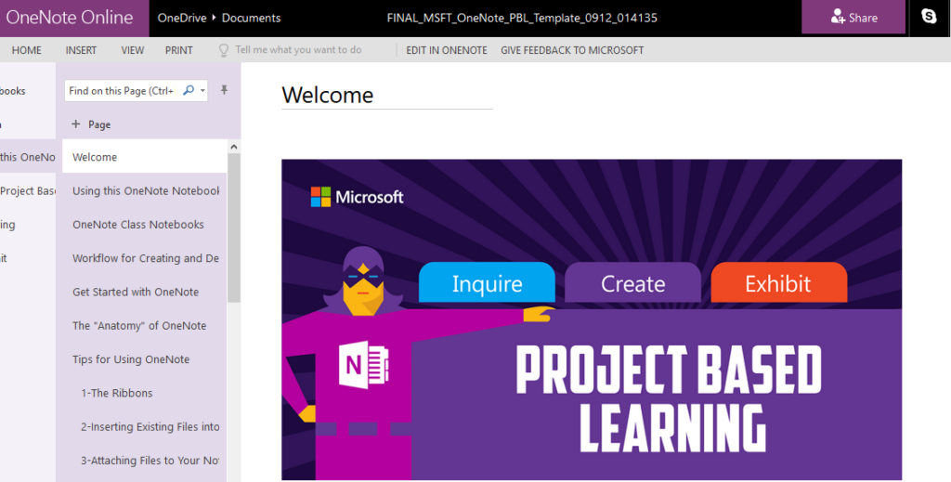Select the 'this OneNo' section in sidebar
Image resolution: width=951 pixels, height=482 pixels.
(27, 157)
